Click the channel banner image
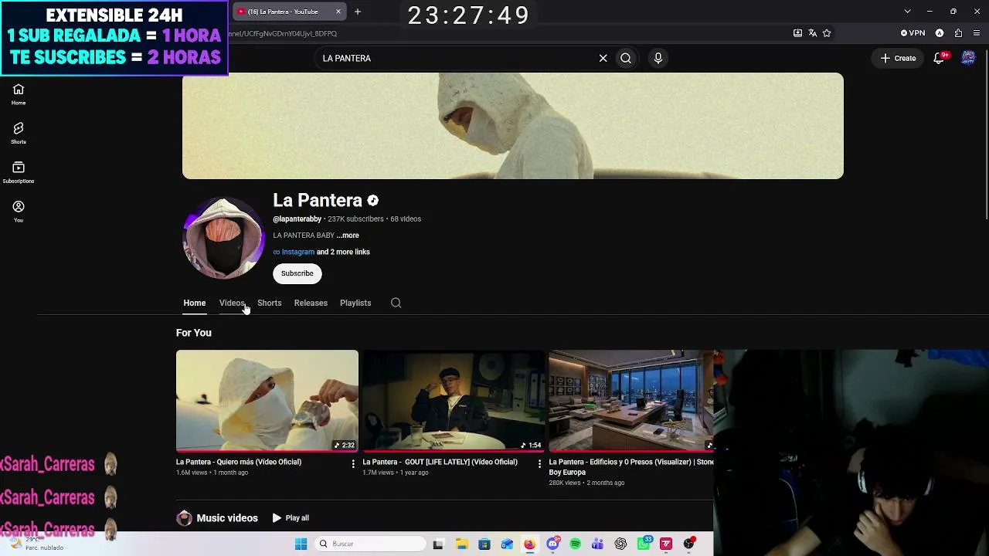The height and width of the screenshot is (556, 989). point(513,126)
